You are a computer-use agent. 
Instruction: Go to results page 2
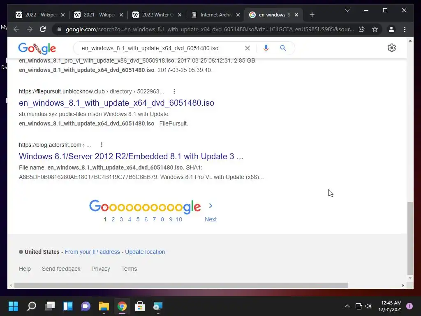coord(113,219)
